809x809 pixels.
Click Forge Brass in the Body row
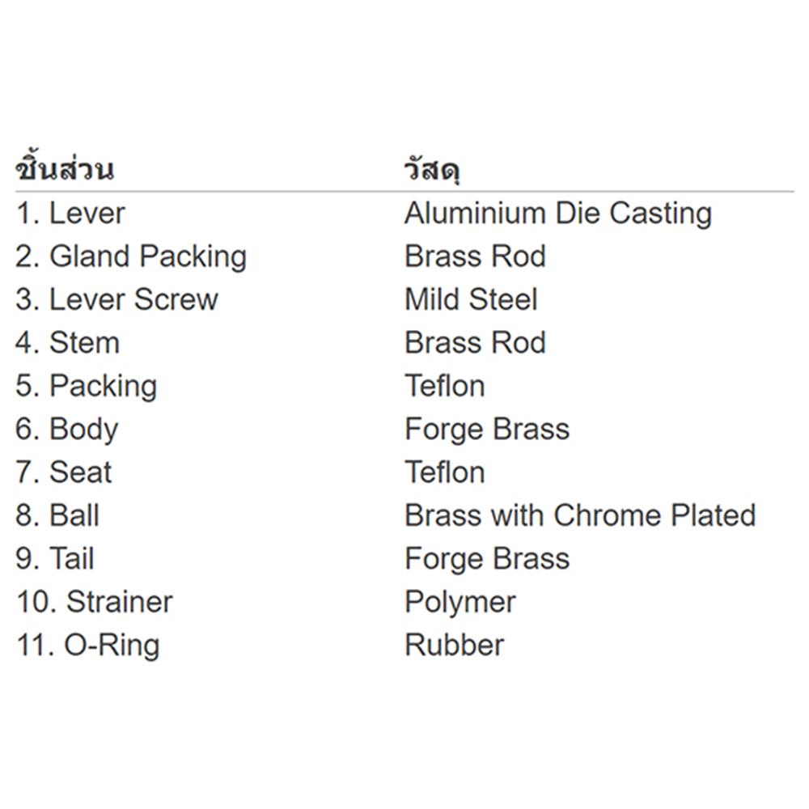pos(487,430)
